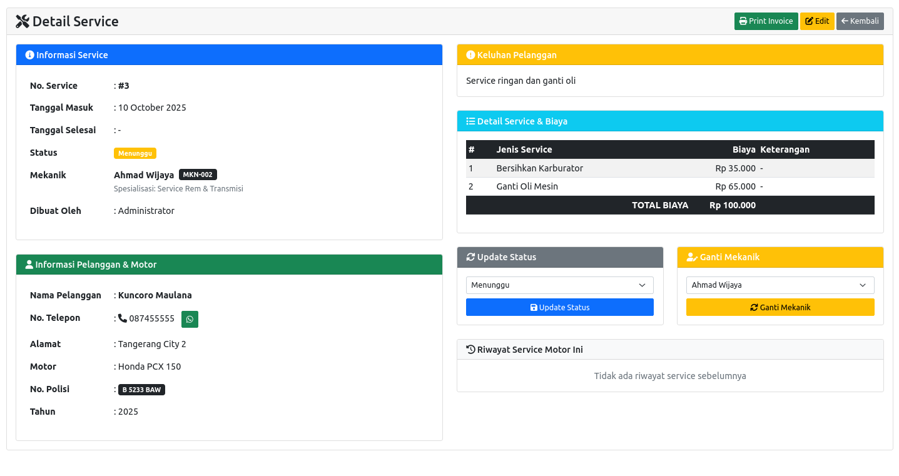This screenshot has height=476, width=899.
Task: Click the wrench tools icon beside Detail Service
Action: [x=23, y=21]
